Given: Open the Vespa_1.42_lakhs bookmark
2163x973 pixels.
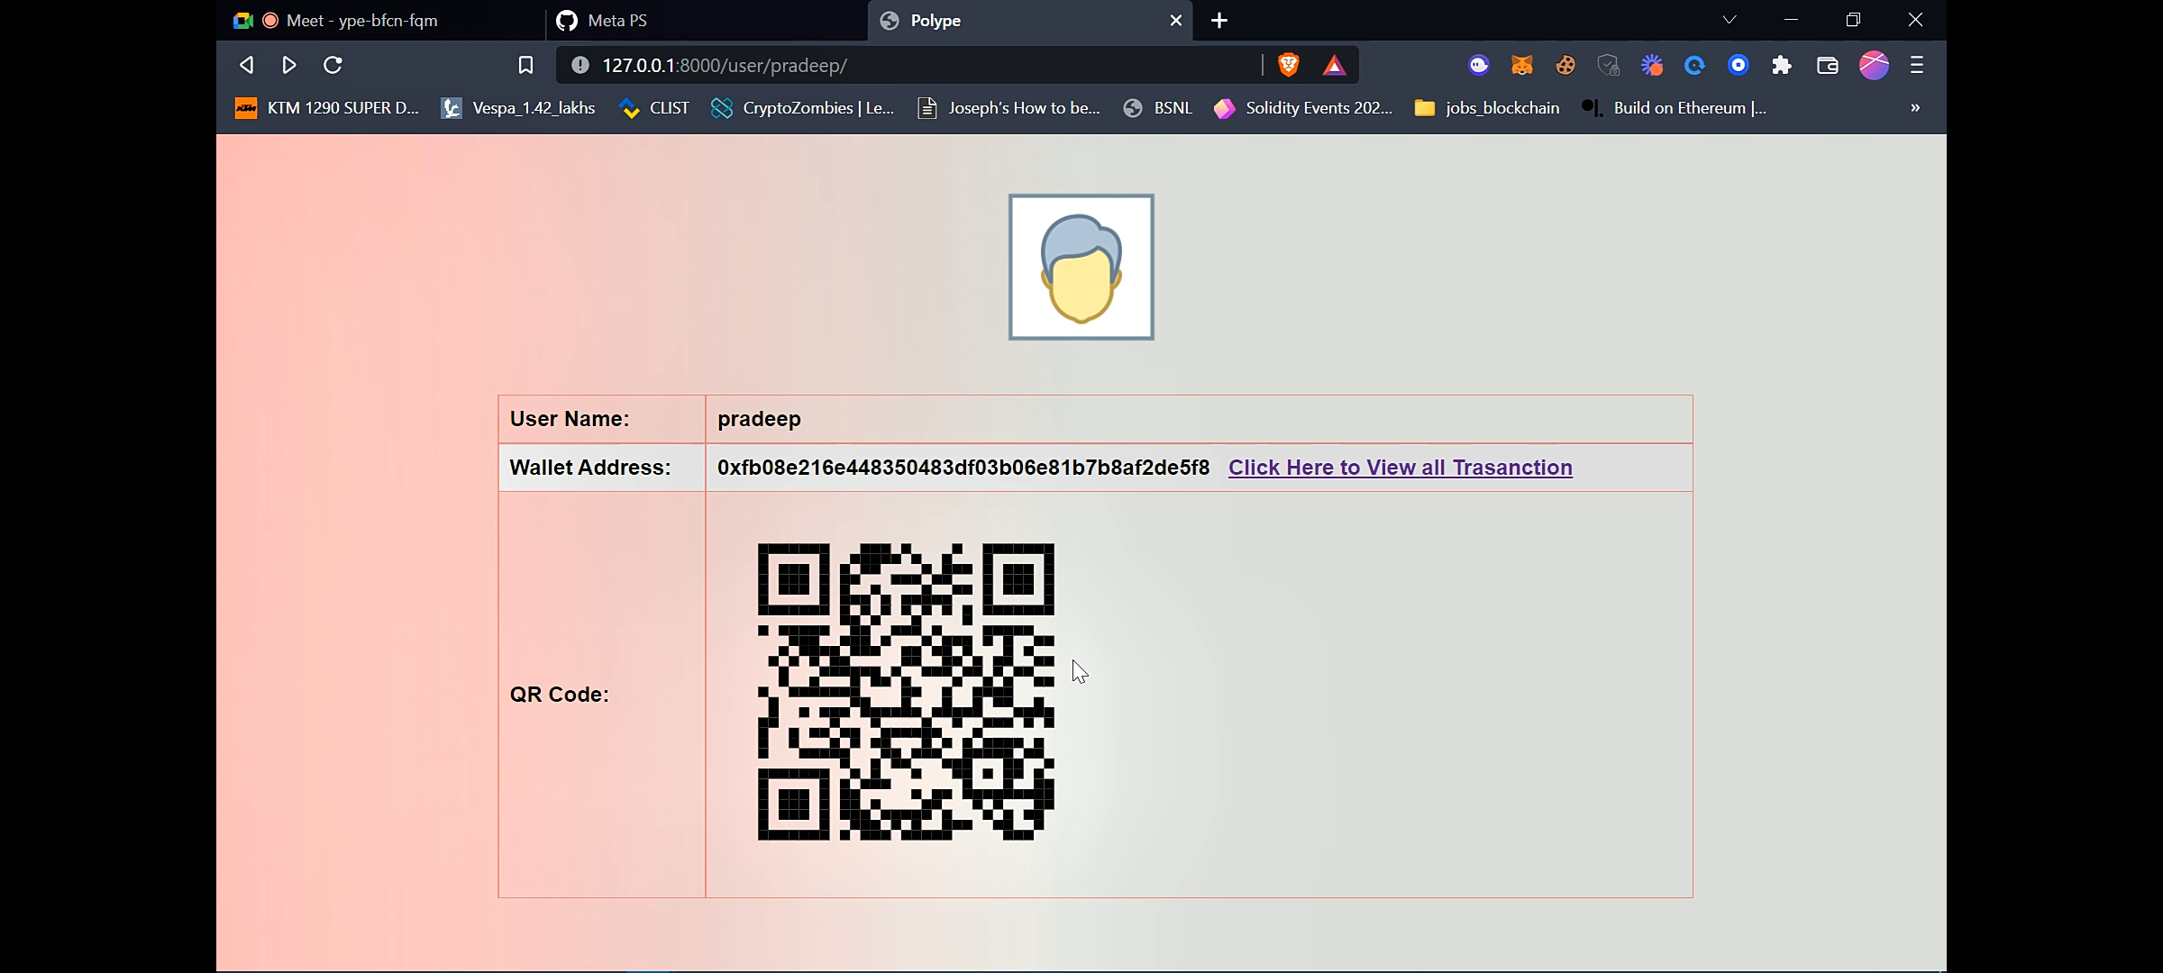Looking at the screenshot, I should coord(518,108).
